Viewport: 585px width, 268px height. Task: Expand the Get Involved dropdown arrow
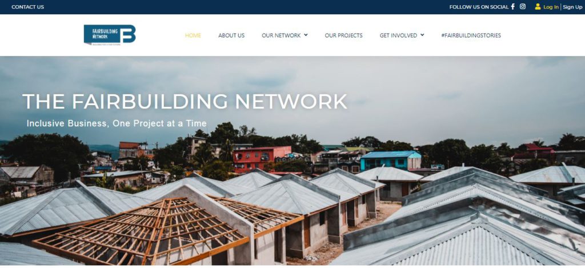(x=422, y=35)
